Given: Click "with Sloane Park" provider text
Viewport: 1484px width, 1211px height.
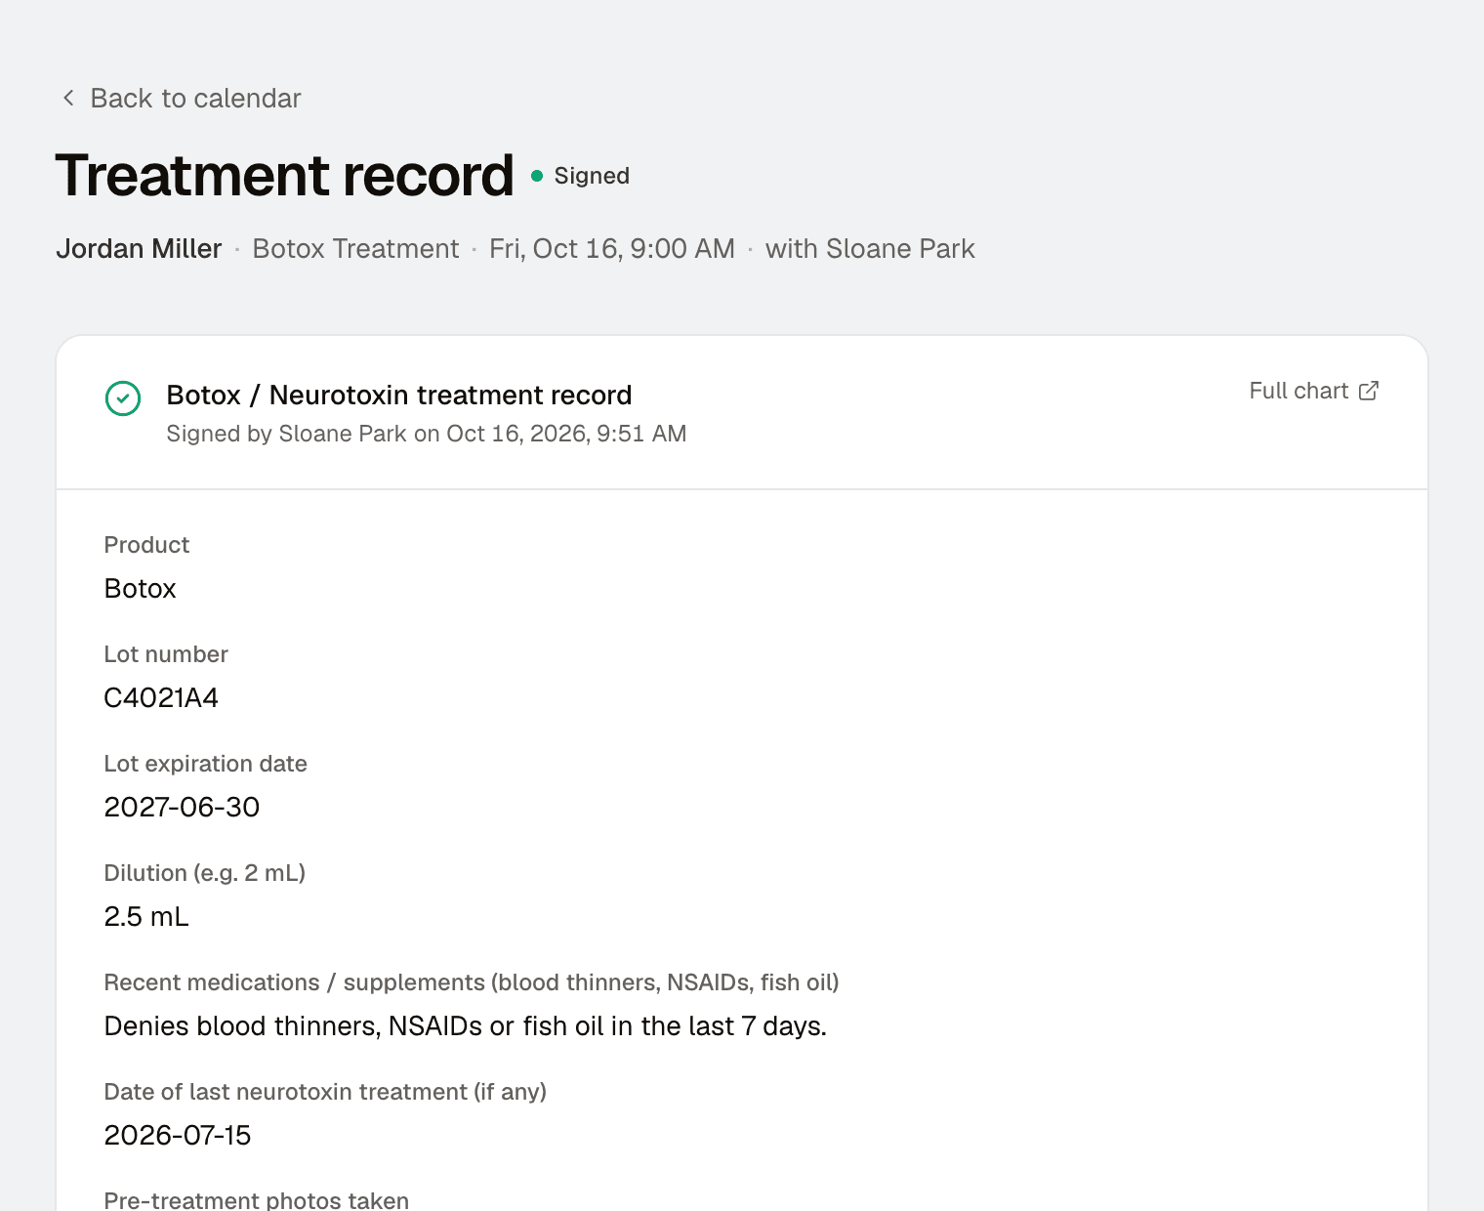Looking at the screenshot, I should [x=870, y=249].
